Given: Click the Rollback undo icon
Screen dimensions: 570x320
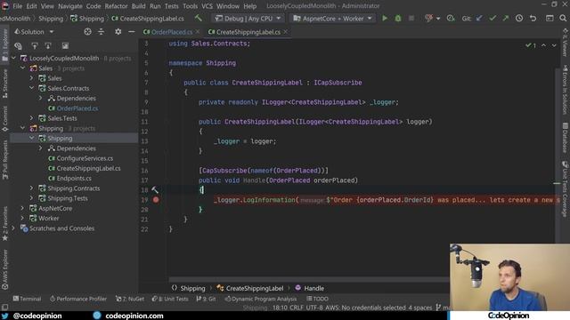Looking at the screenshot, I should pos(533,18).
